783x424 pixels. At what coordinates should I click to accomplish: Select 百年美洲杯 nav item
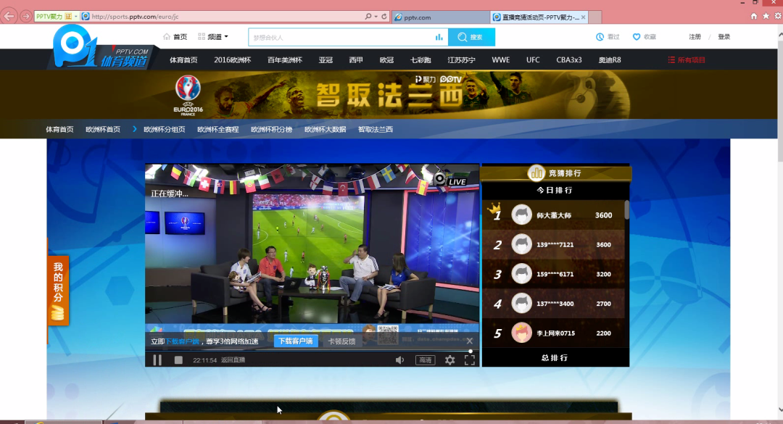pyautogui.click(x=285, y=60)
